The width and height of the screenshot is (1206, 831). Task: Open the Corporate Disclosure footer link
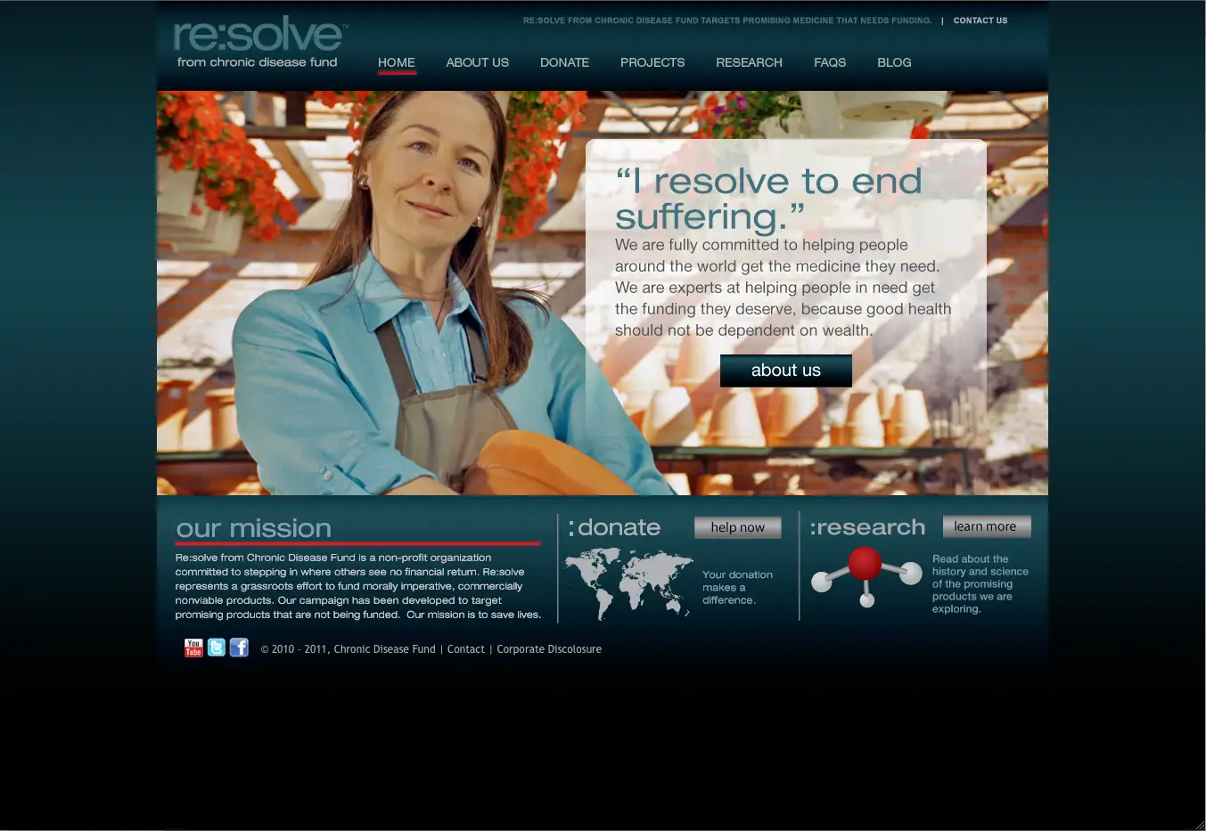549,649
